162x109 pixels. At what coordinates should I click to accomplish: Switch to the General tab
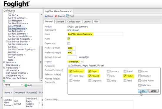(x=49, y=22)
